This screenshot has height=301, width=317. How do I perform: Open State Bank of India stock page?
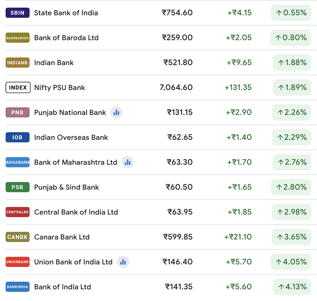(x=66, y=13)
